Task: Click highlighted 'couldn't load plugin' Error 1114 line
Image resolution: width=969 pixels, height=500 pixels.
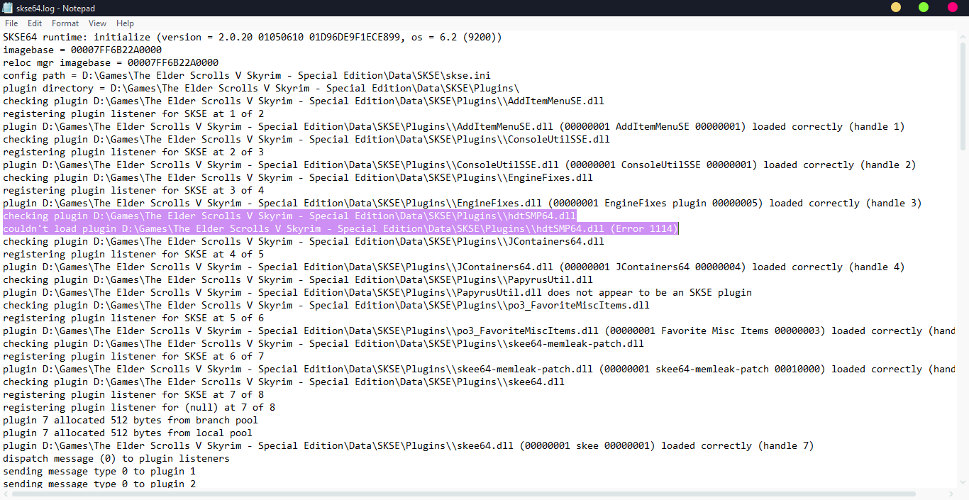Action: click(x=340, y=228)
